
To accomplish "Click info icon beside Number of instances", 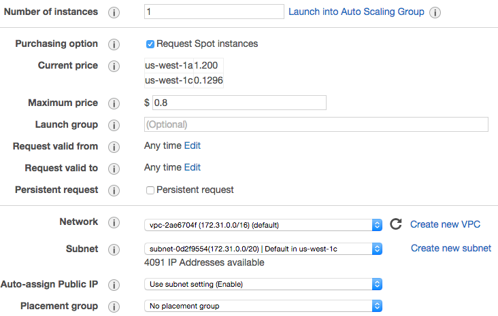I will click(x=114, y=12).
